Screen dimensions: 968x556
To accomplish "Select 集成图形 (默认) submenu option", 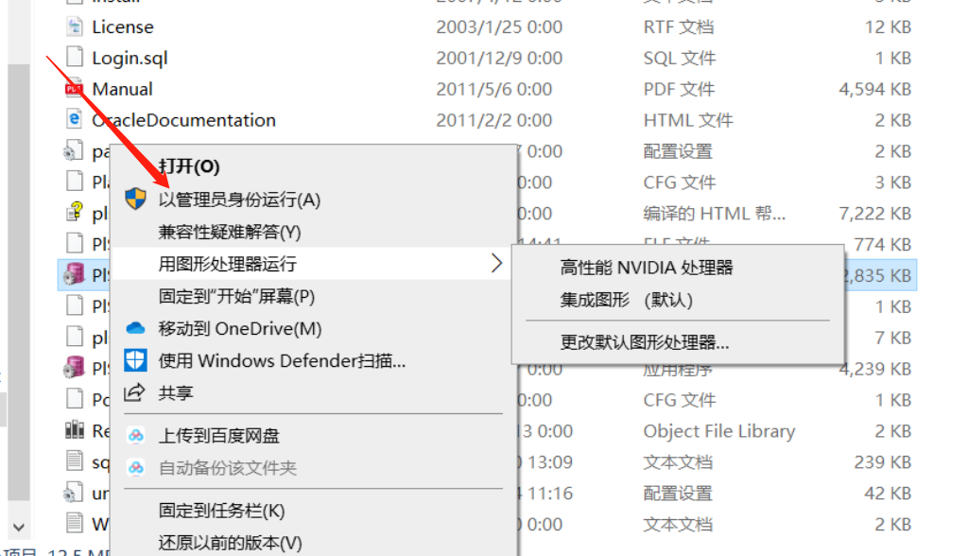I will tap(627, 300).
